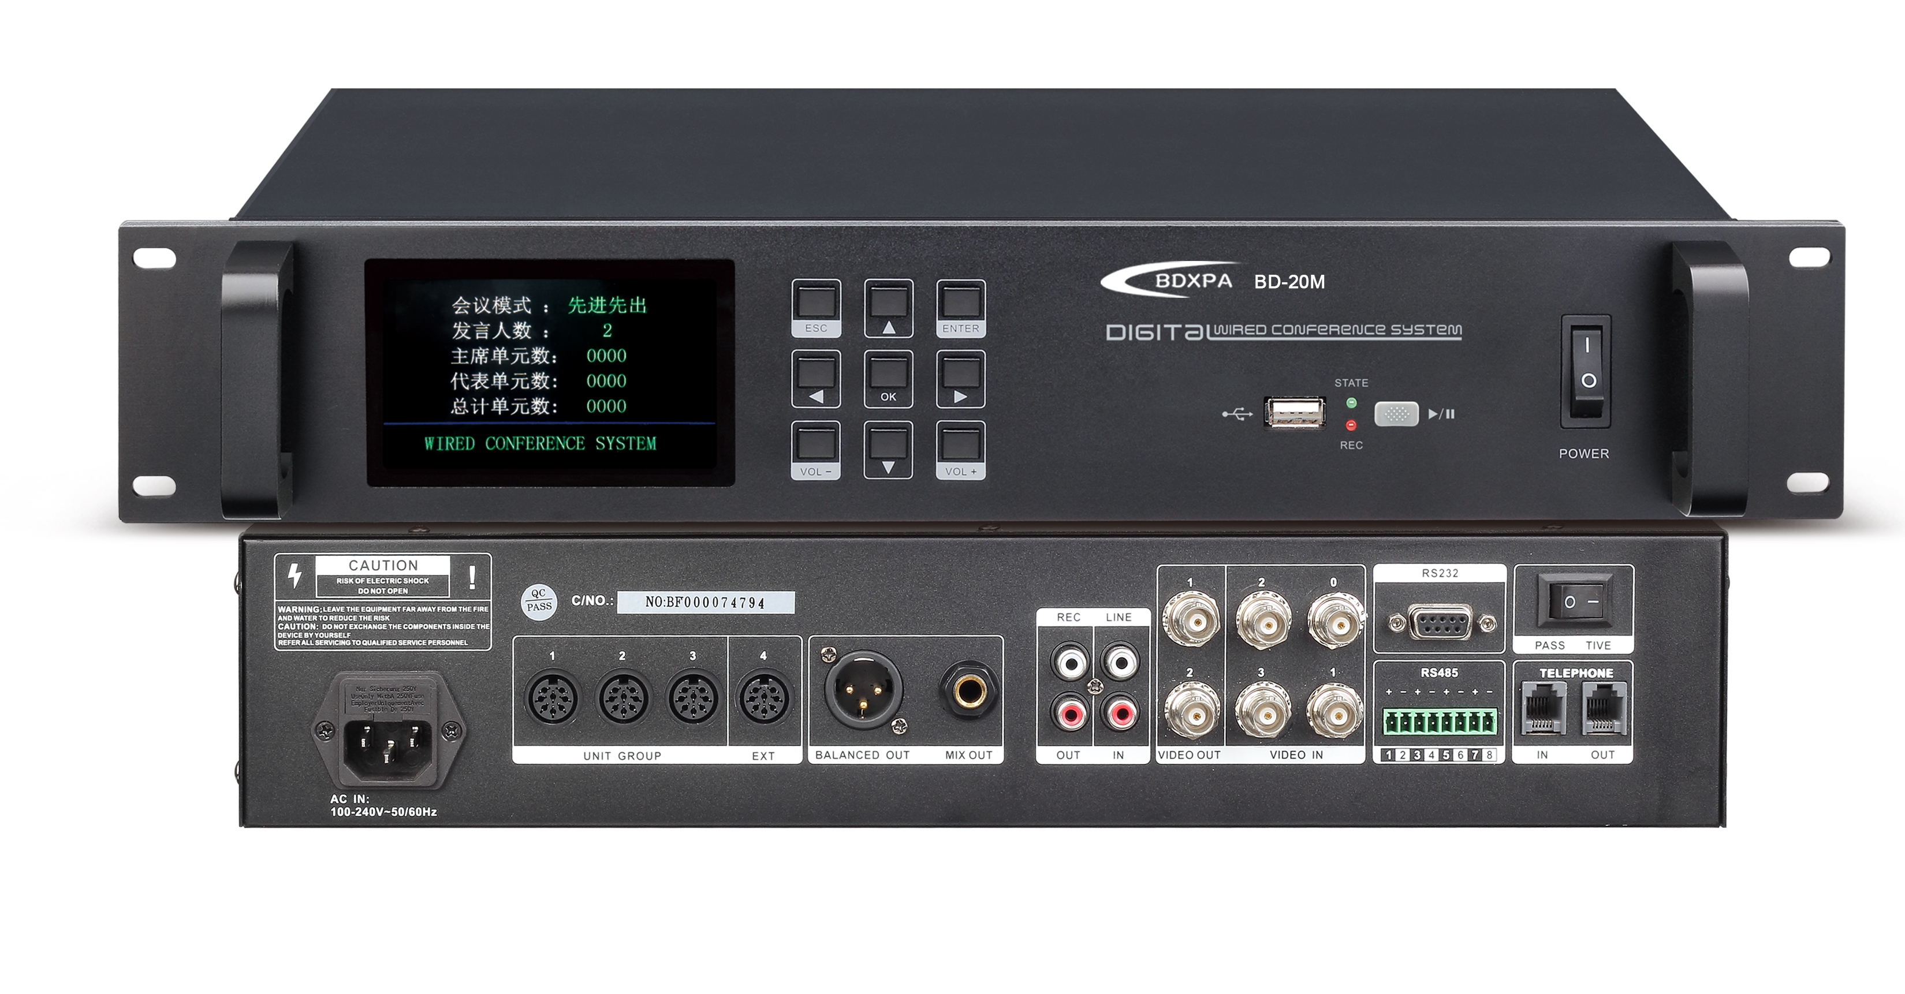Click VIDEO OUT BNC connector 2

tap(1191, 710)
